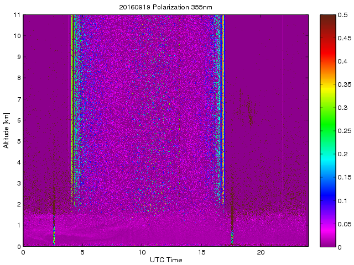Select the 'UTC Time' x-axis label
Image resolution: width=354 pixels, height=265 pixels.
click(165, 259)
